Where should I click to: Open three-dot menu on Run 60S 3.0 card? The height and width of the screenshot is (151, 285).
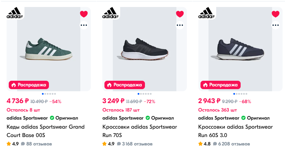coord(276,25)
